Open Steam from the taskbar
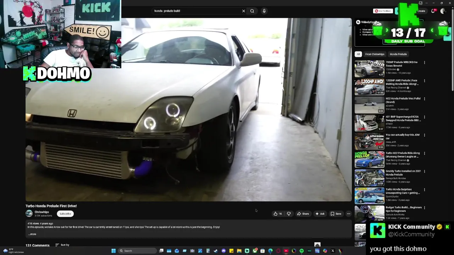 coord(216,251)
